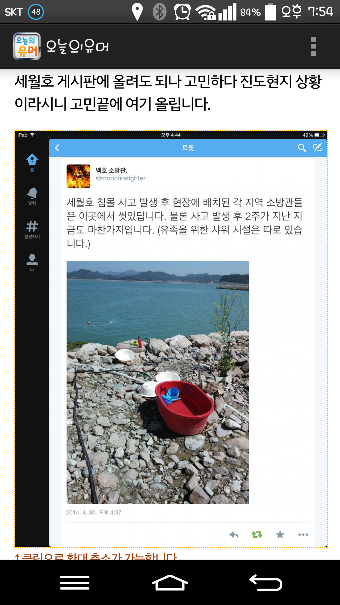
Task: Tap the back chevron in the 트윗 header
Action: point(57,147)
